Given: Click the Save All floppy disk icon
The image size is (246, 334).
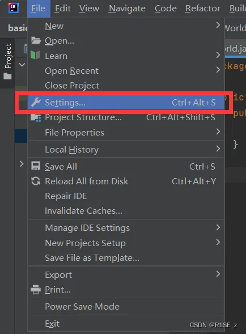Looking at the screenshot, I should click(x=36, y=166).
